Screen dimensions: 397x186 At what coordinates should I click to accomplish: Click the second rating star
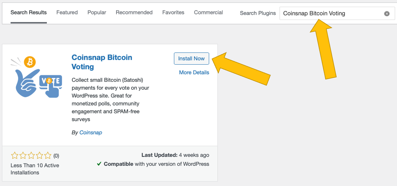pos(23,155)
